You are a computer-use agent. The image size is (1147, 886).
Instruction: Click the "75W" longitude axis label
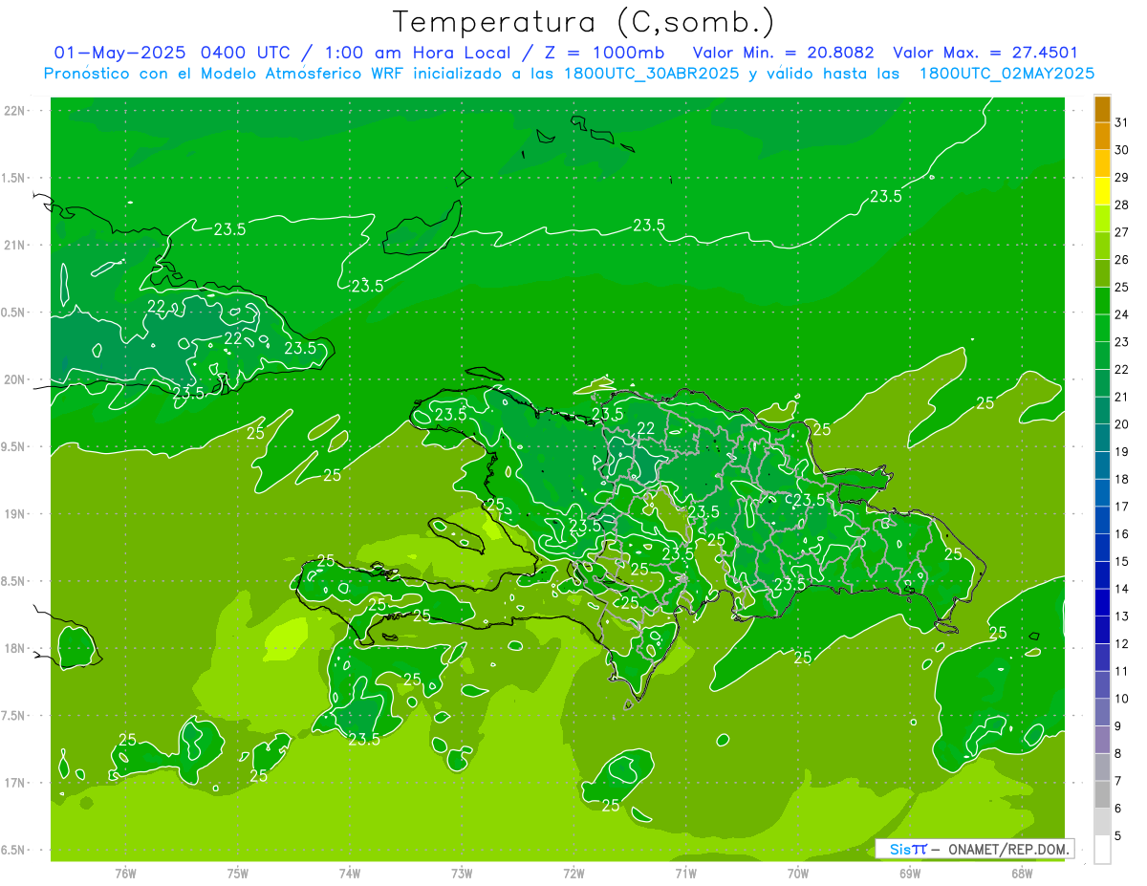pos(238,873)
